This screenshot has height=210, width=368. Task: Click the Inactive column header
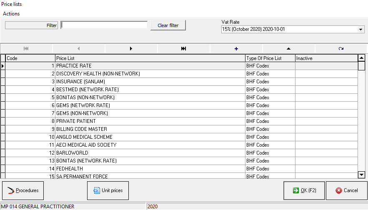tap(326, 58)
